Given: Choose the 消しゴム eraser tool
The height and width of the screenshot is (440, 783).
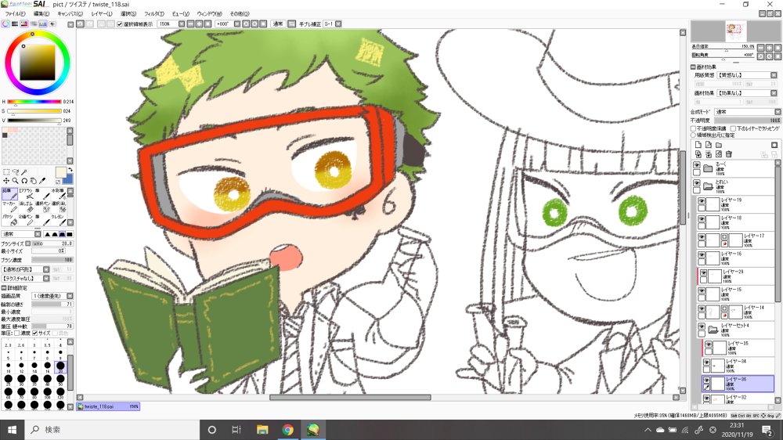Looking at the screenshot, I should 26,206.
